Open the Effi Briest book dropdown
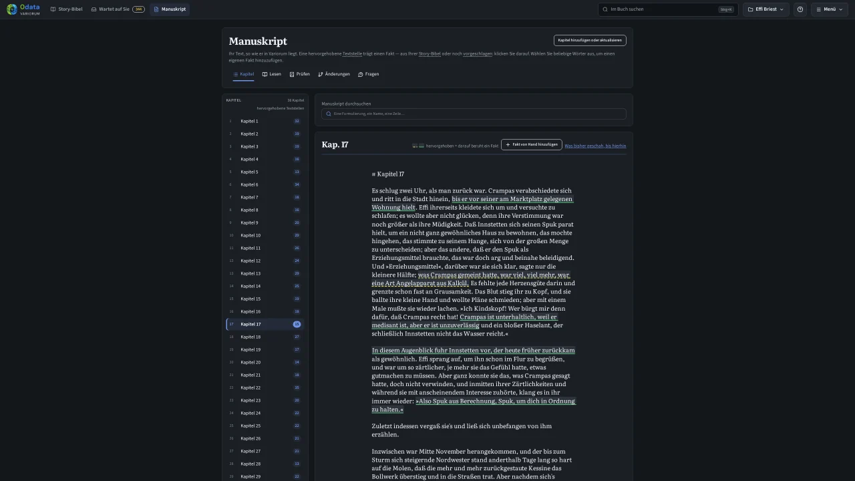The height and width of the screenshot is (481, 855). pyautogui.click(x=767, y=9)
